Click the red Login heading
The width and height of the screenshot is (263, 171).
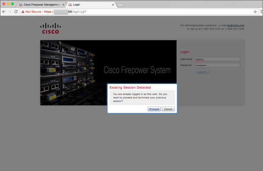(x=185, y=52)
